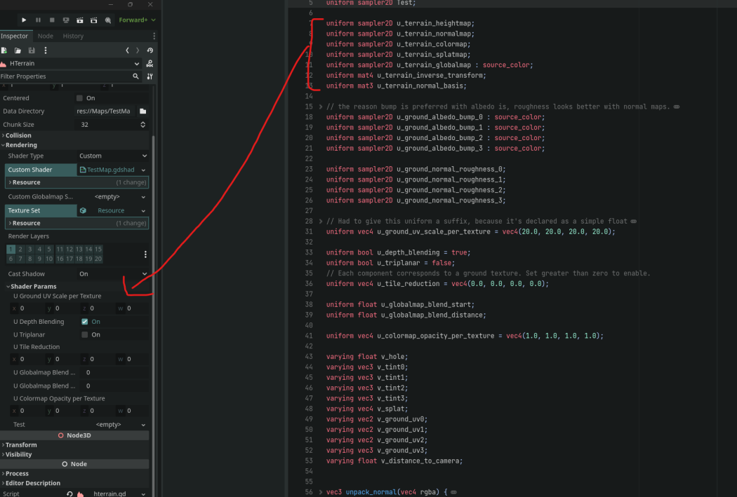Toggle render layer 1
This screenshot has height=497, width=737.
click(11, 249)
